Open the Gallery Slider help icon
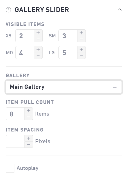The height and width of the screenshot is (178, 129). 8,10
